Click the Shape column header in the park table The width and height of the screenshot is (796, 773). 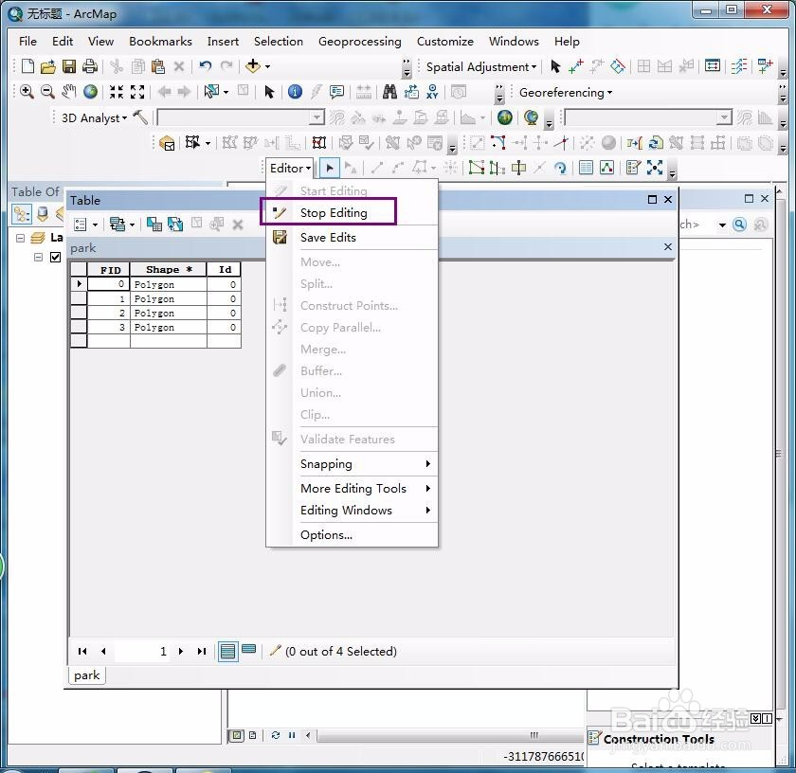pos(169,270)
